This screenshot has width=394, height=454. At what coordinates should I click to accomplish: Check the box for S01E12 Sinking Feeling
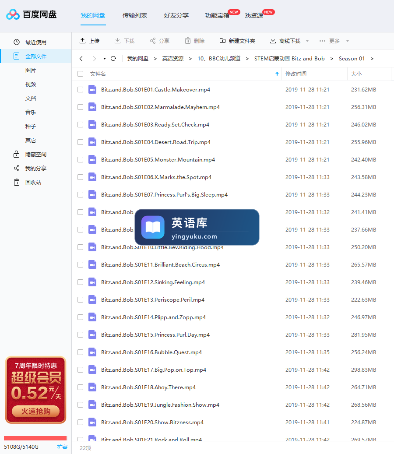(x=81, y=282)
